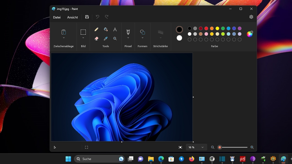Click the zoom slider handle
This screenshot has height=164, width=292.
pyautogui.click(x=220, y=147)
